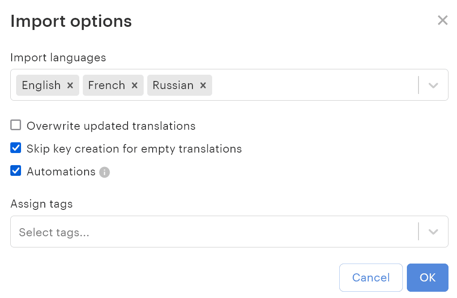Image resolution: width=457 pixels, height=298 pixels.
Task: Enable Overwrite updated translations checkbox
Action: (x=16, y=125)
